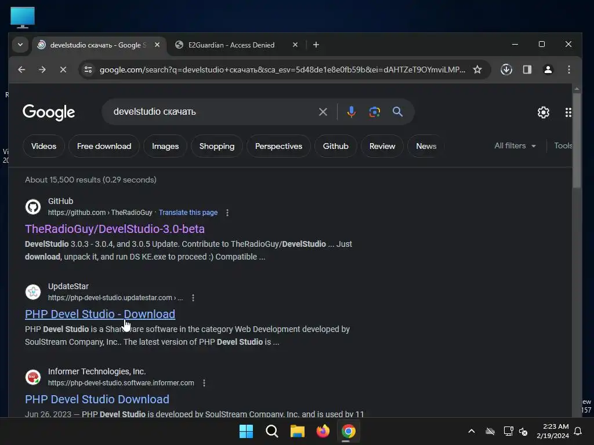Filter results by Images
This screenshot has height=445, width=594.
165,146
